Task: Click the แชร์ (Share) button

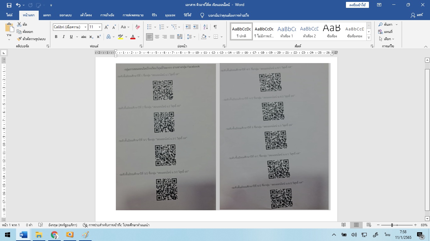Action: [x=417, y=15]
